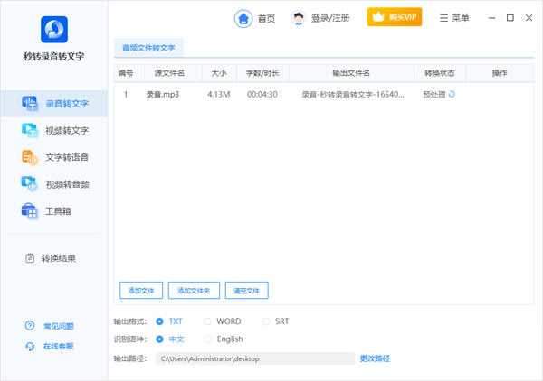543x381 pixels.
Task: Click the 编号 column header
Action: point(126,73)
